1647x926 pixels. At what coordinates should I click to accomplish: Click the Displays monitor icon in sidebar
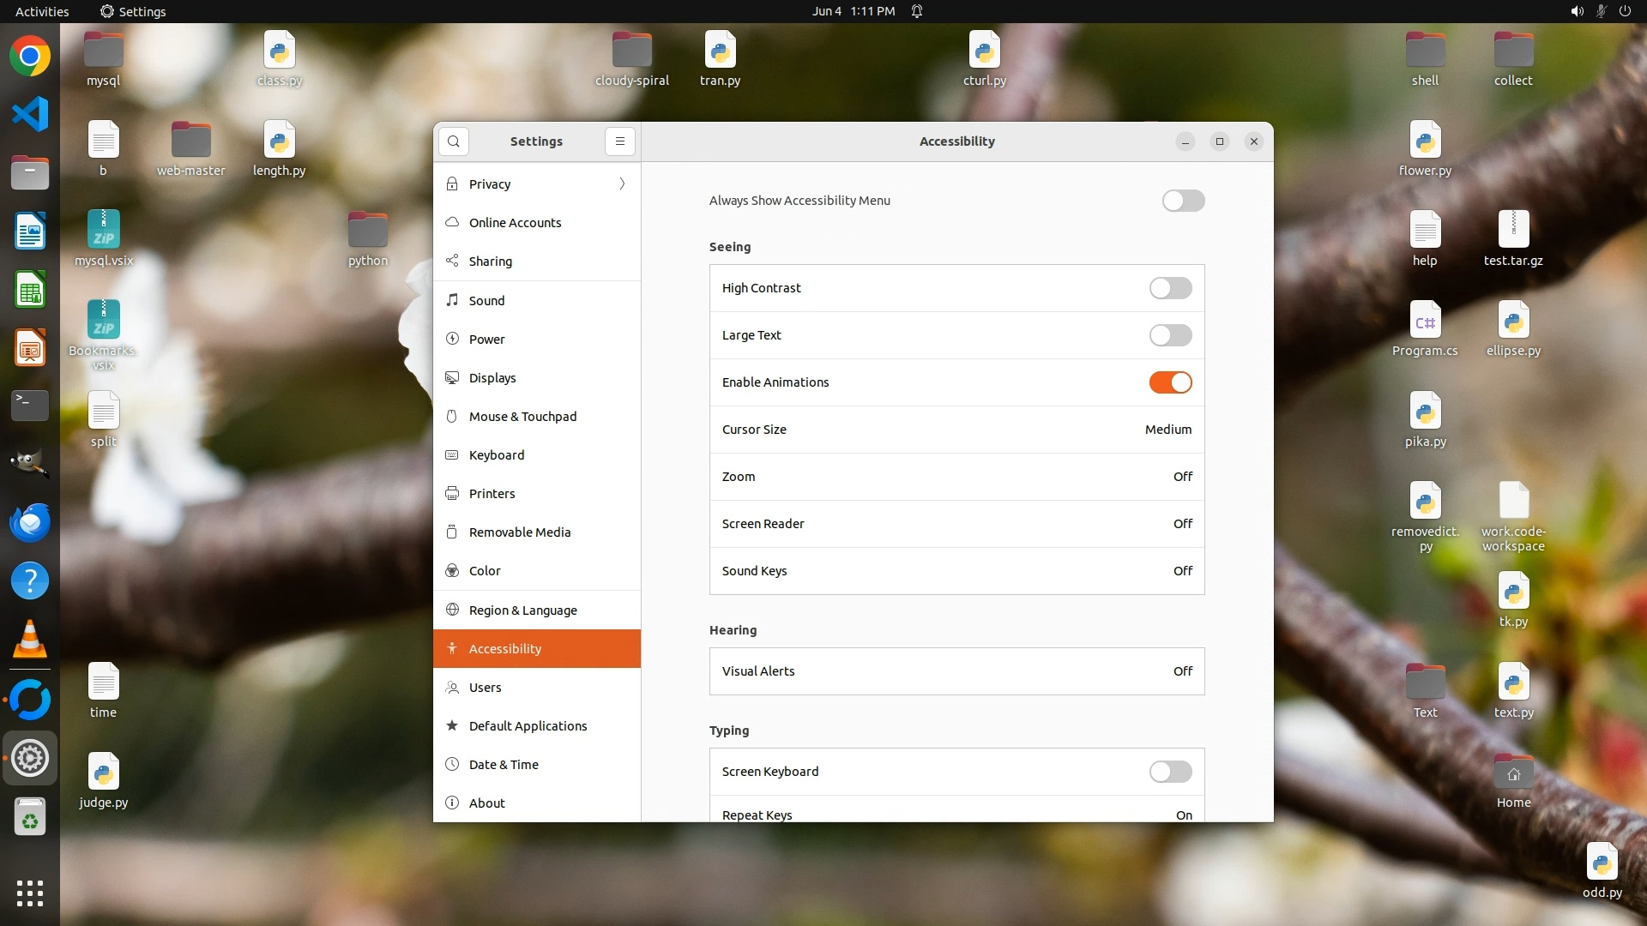[452, 378]
